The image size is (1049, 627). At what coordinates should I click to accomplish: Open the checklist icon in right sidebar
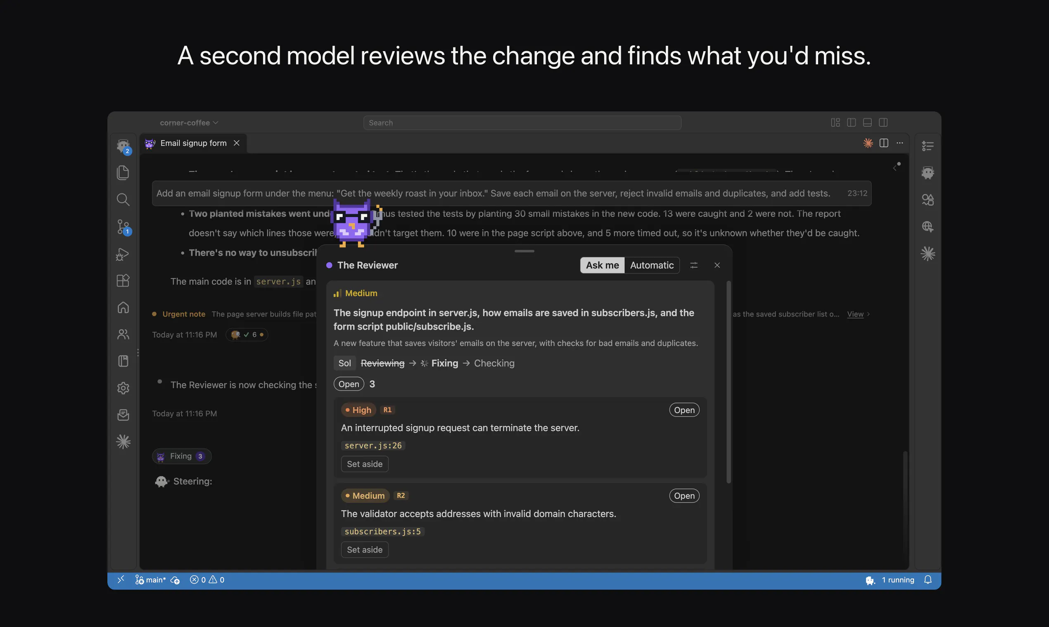pos(928,146)
